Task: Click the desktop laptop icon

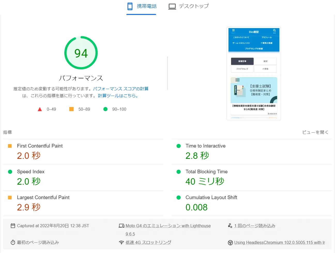Action: pos(172,6)
